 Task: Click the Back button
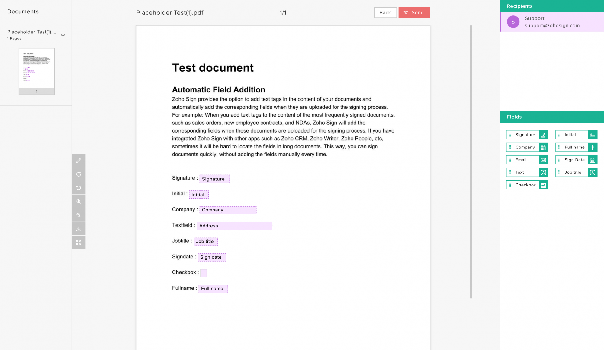(x=385, y=13)
